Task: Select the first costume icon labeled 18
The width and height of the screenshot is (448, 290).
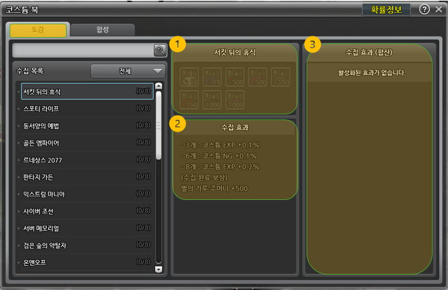Action: [189, 77]
